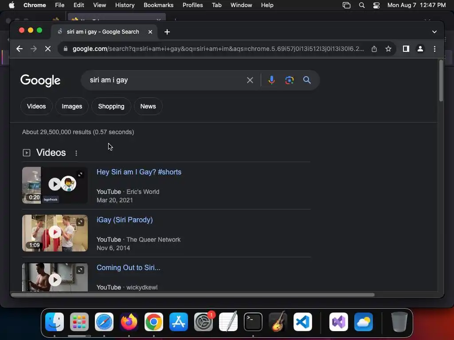Open Terminal from the dock
This screenshot has height=340, width=454.
[x=253, y=322]
